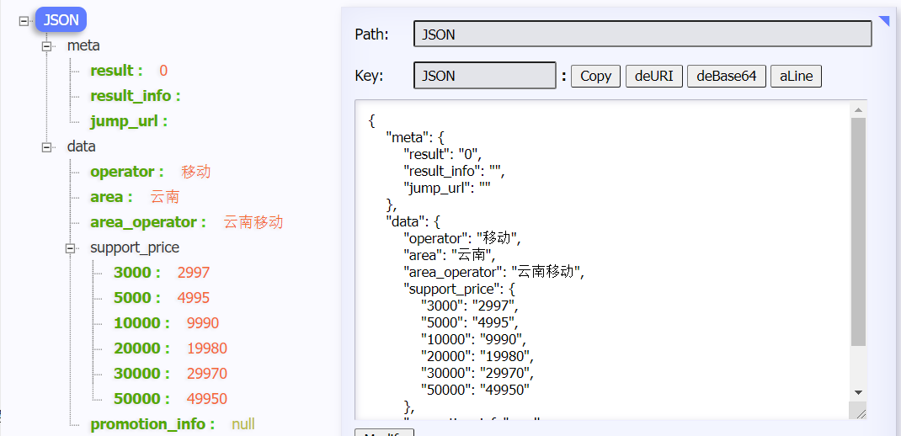Click the blue corner triangle icon
This screenshot has height=436, width=901.
[x=885, y=21]
